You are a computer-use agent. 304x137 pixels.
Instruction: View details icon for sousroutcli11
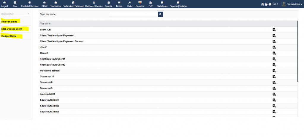click(274, 94)
